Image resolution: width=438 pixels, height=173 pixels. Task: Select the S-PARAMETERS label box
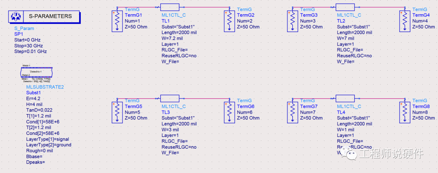tap(51, 17)
